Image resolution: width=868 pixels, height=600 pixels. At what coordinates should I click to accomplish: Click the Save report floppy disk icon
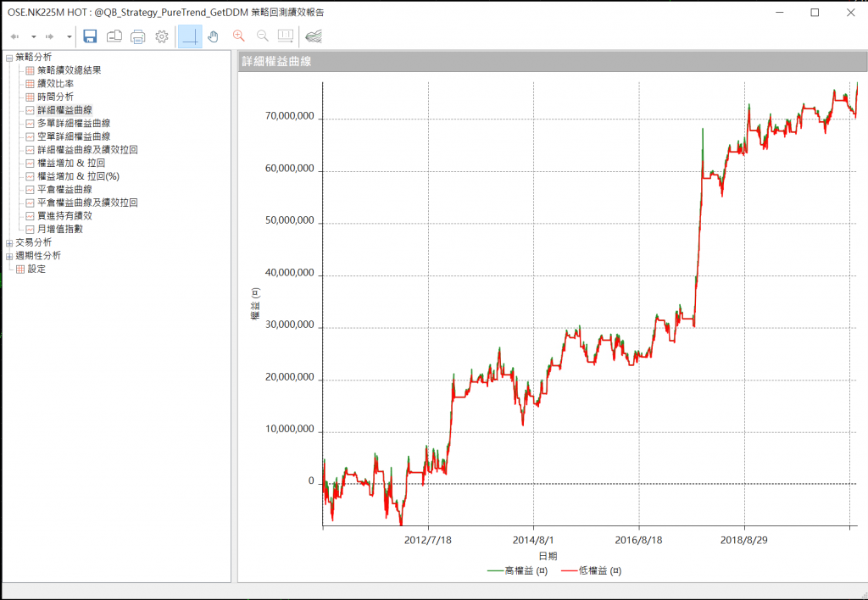point(90,36)
